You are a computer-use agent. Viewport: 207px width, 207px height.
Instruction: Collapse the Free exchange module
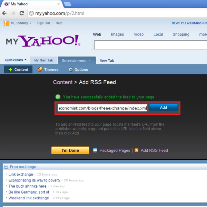[6, 167]
